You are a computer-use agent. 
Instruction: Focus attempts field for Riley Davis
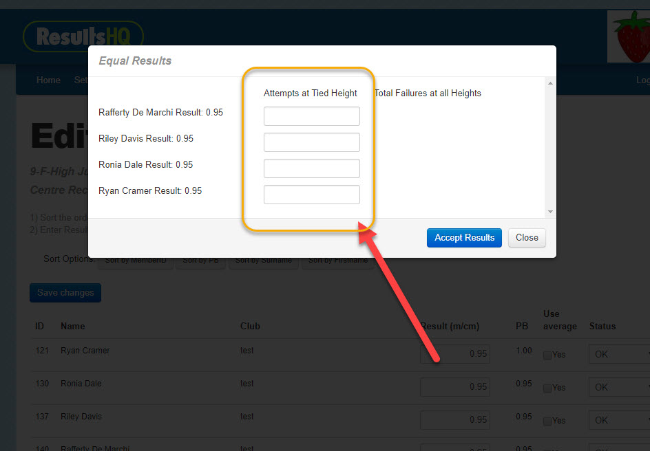pos(312,142)
